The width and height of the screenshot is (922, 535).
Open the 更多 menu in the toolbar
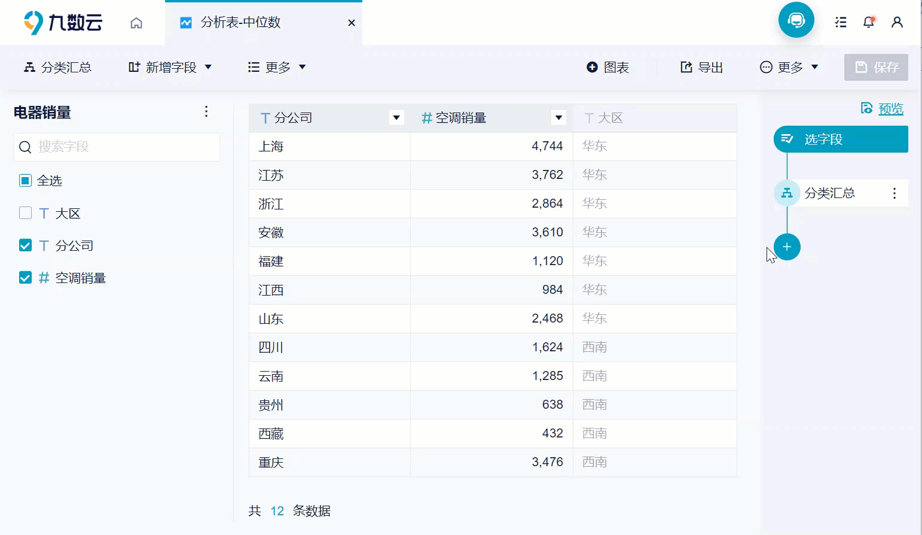click(276, 67)
